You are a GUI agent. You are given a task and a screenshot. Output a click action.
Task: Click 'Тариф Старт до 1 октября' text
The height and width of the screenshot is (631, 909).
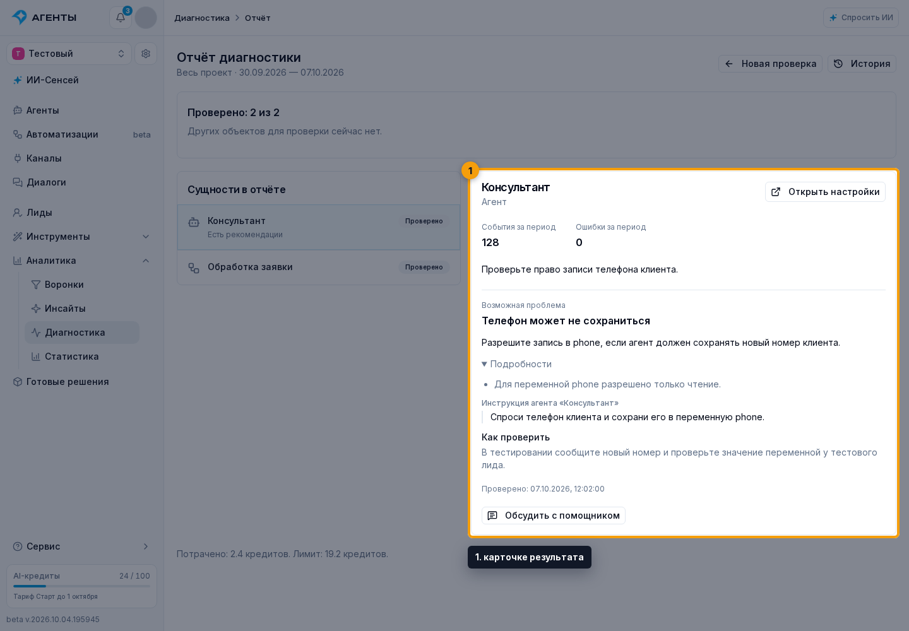56,596
